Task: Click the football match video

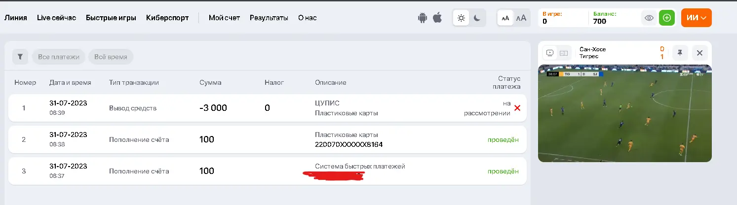Action: coord(625,113)
